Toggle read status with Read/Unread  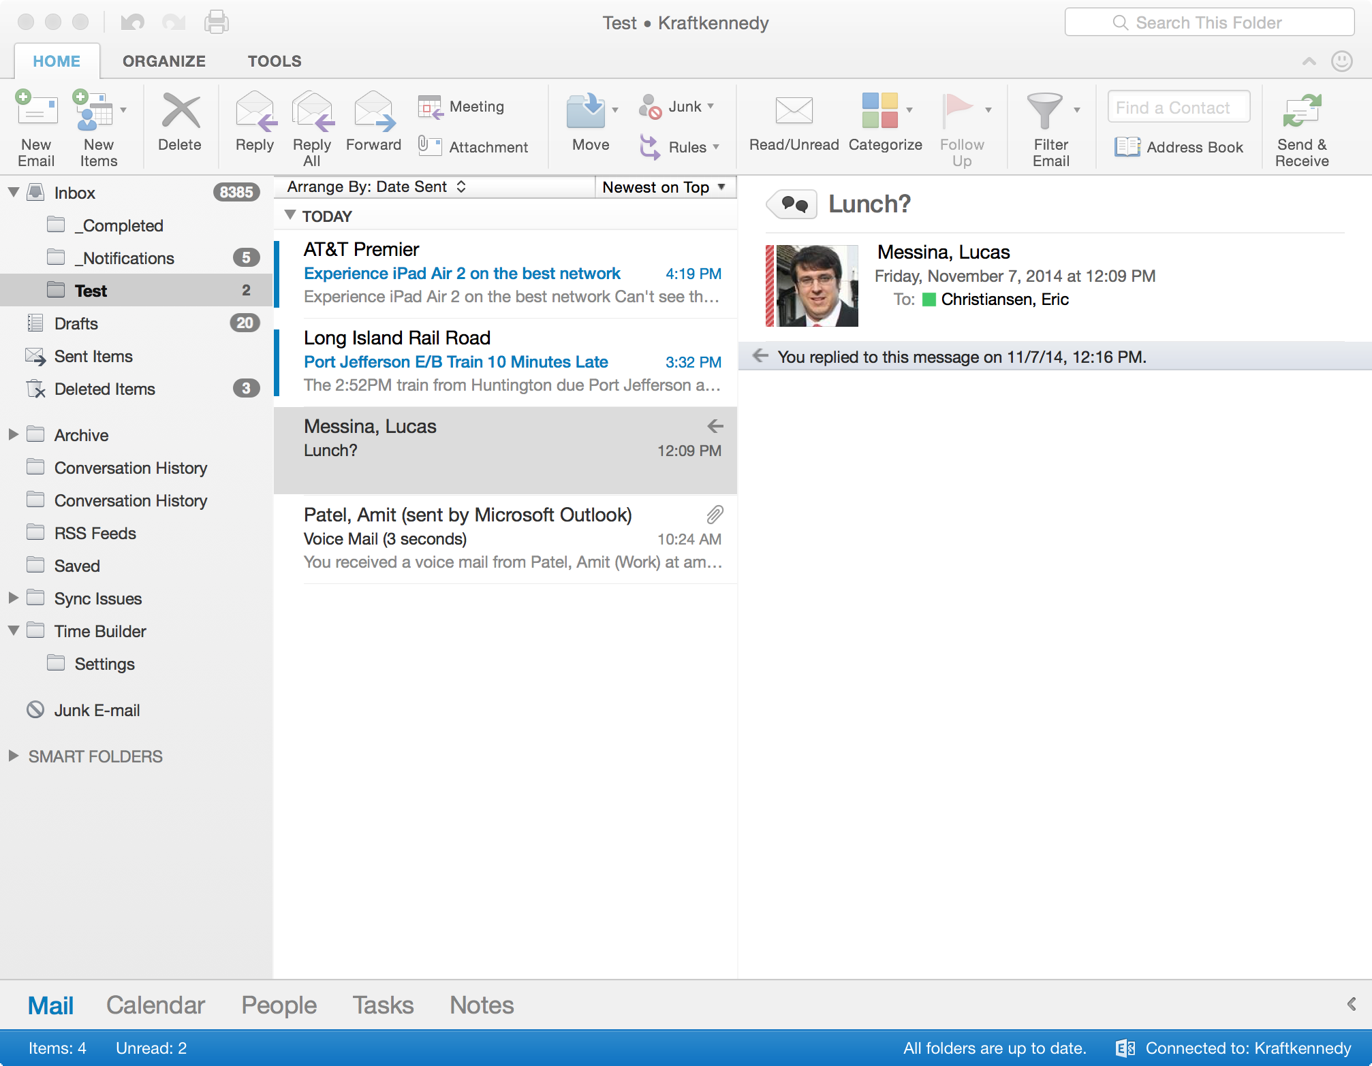point(793,125)
